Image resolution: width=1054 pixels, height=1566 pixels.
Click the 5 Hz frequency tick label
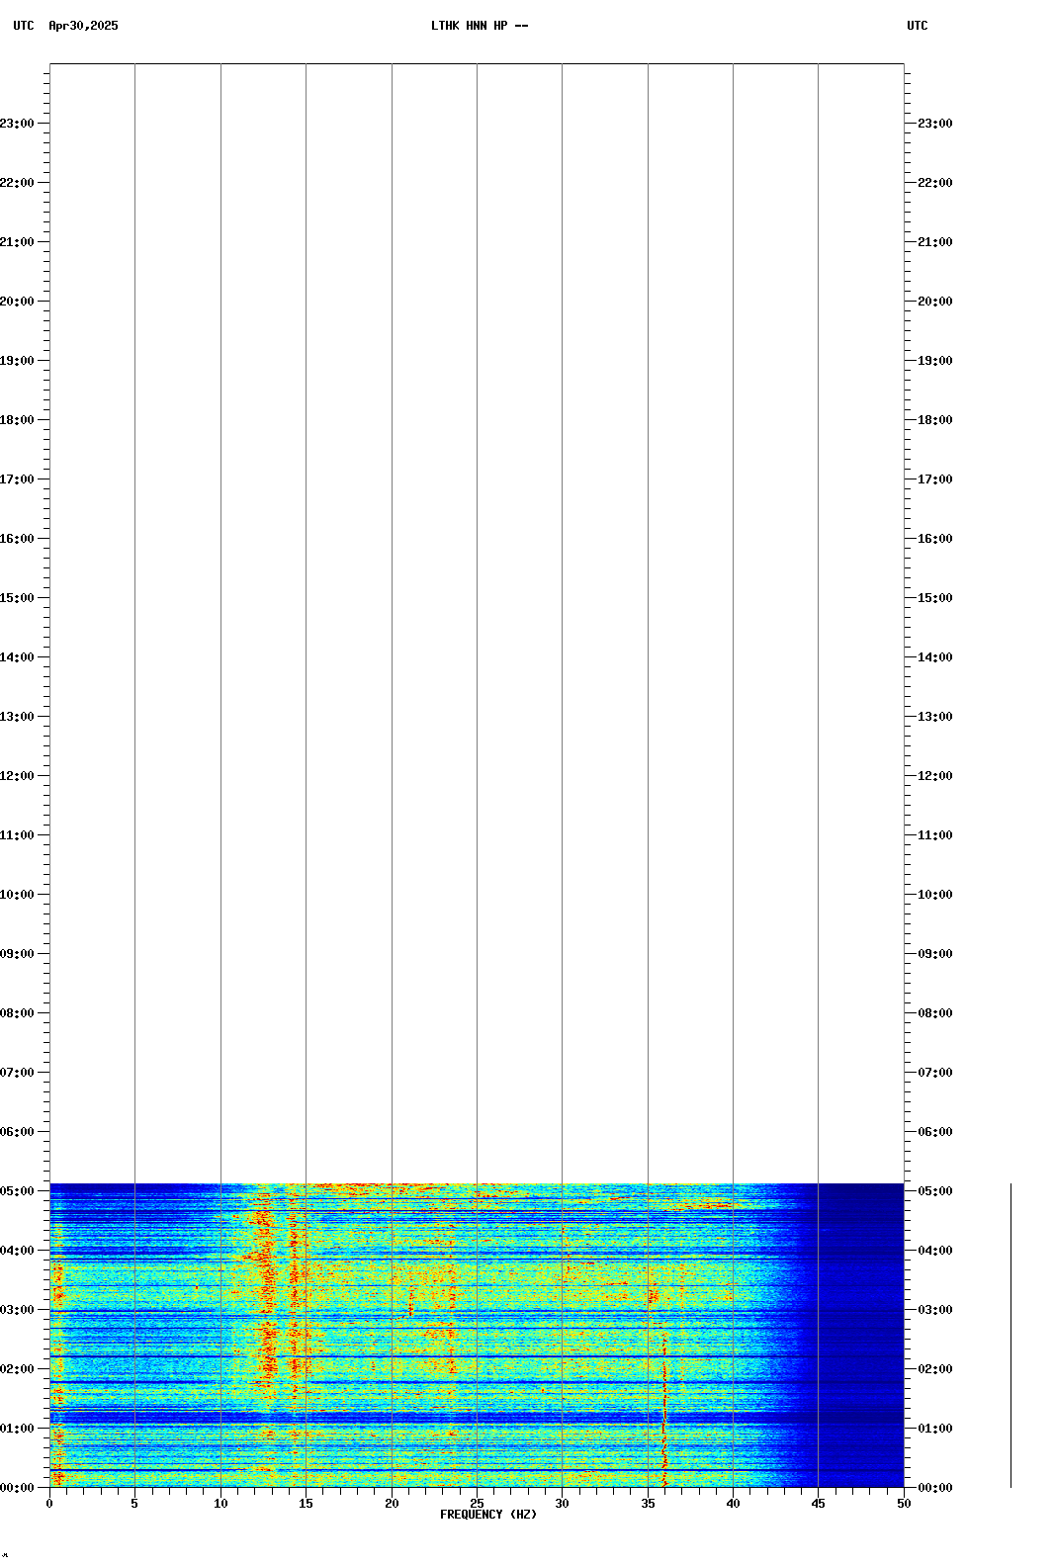pos(134,1504)
